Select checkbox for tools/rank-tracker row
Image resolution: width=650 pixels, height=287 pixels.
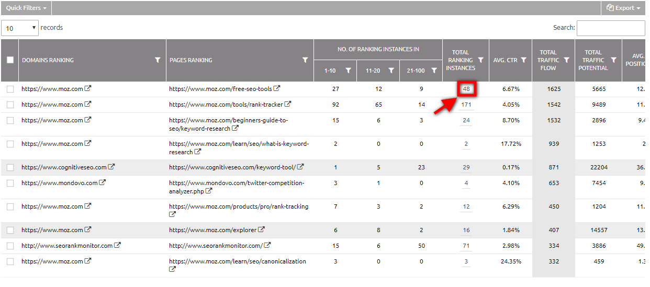(10, 105)
